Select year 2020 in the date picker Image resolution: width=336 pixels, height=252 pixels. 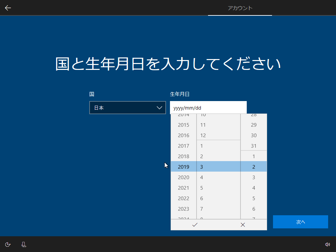183,177
